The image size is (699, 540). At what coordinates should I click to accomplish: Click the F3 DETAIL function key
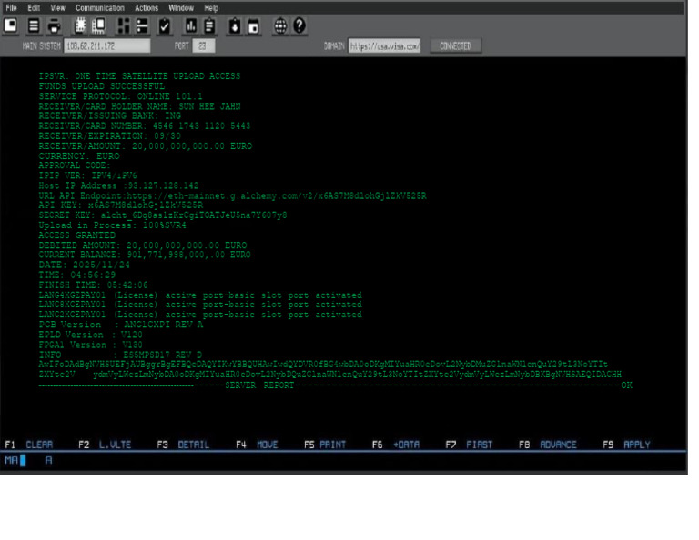pyautogui.click(x=183, y=445)
